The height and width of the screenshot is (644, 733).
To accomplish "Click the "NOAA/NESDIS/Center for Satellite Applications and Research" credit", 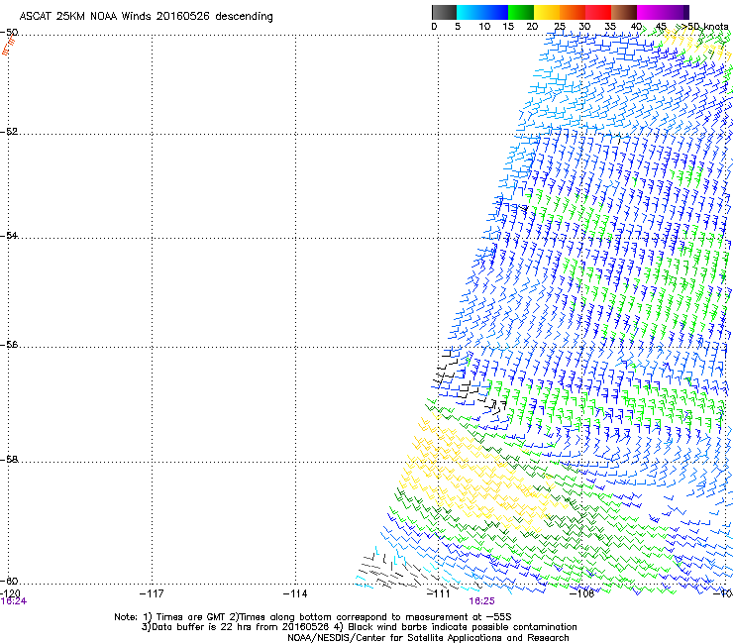I will point(428,638).
